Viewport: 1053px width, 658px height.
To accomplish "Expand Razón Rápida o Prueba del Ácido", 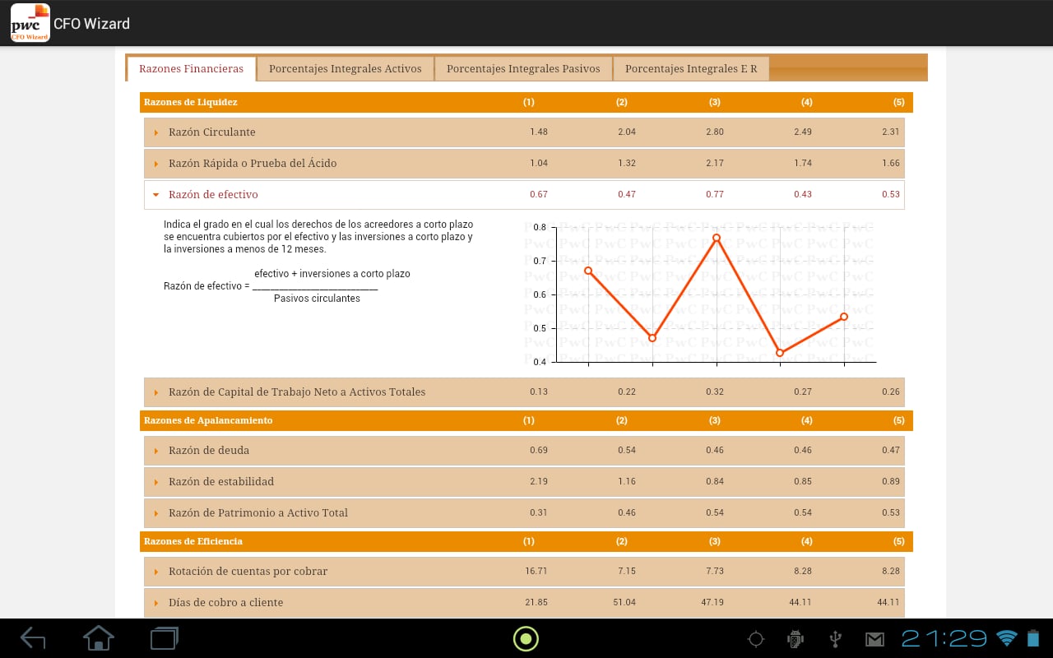I will point(524,163).
